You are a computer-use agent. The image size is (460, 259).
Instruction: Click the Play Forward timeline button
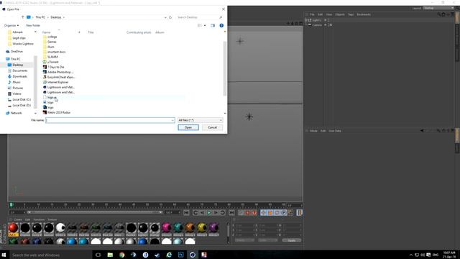209,213
